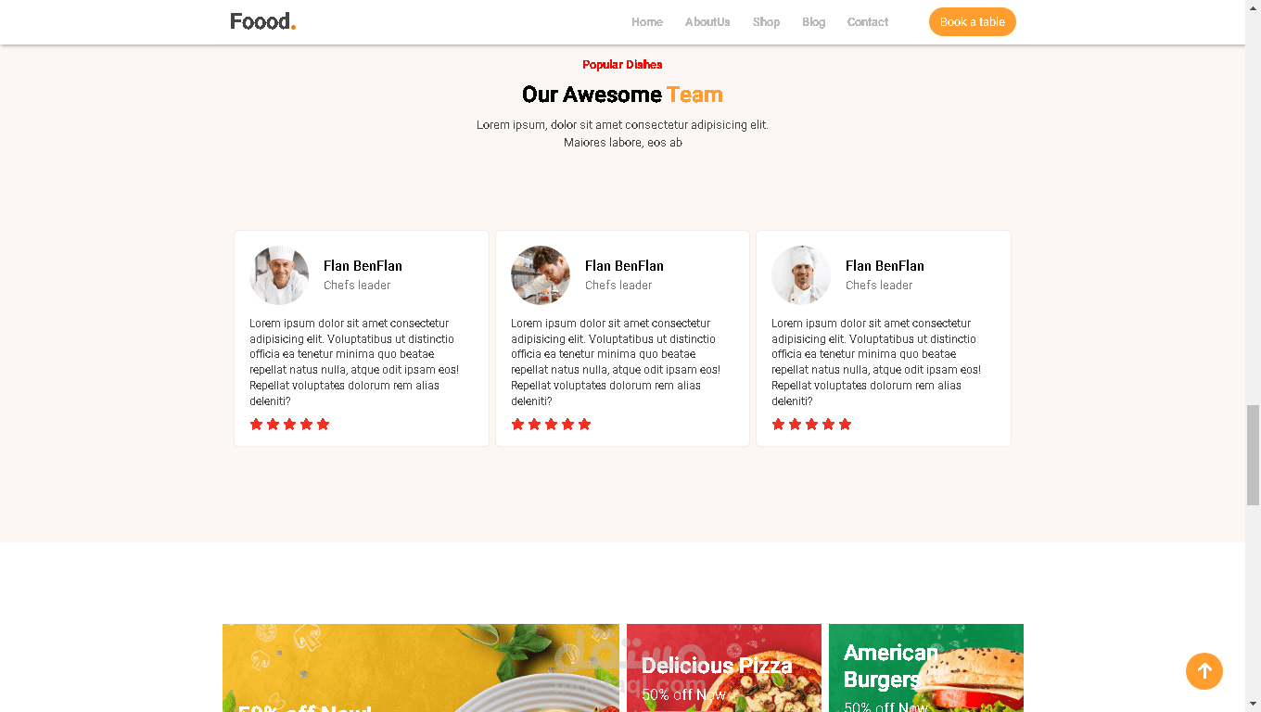Click the page vertical scrollbar thumb

tap(1253, 454)
